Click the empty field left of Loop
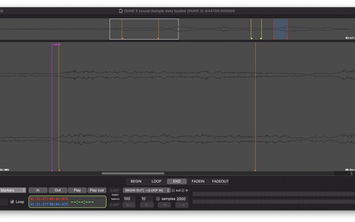 (4, 202)
